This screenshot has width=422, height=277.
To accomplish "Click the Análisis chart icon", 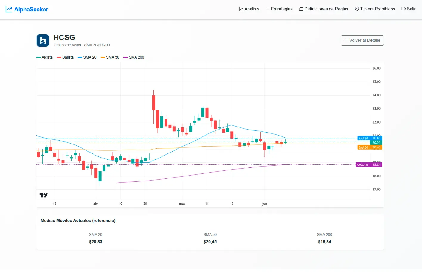I will (x=241, y=9).
